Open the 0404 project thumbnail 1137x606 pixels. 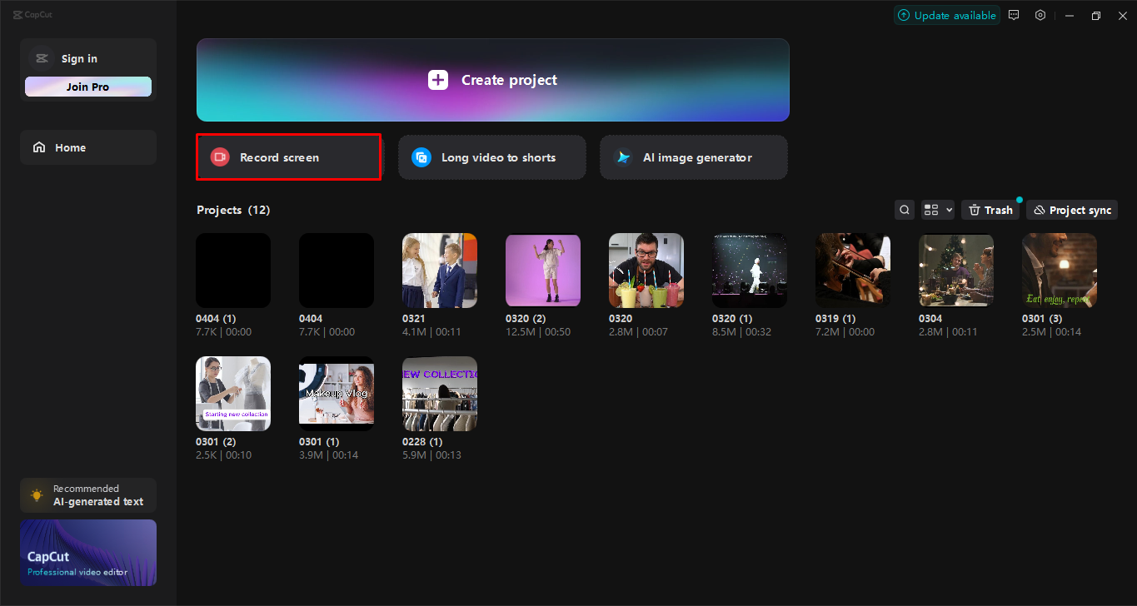point(337,271)
